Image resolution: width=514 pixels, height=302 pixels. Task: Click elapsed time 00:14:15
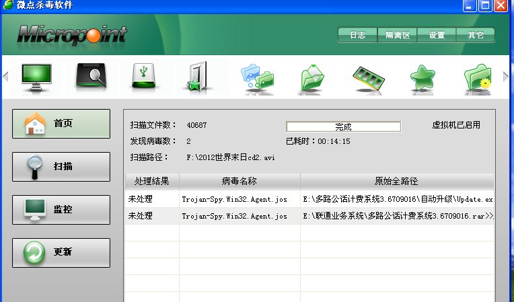[x=334, y=141]
